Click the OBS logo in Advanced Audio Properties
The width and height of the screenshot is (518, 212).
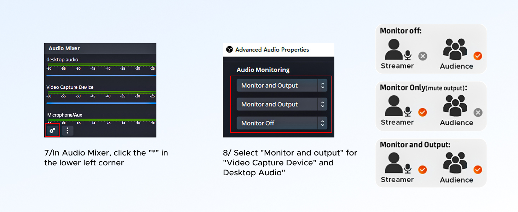click(230, 49)
